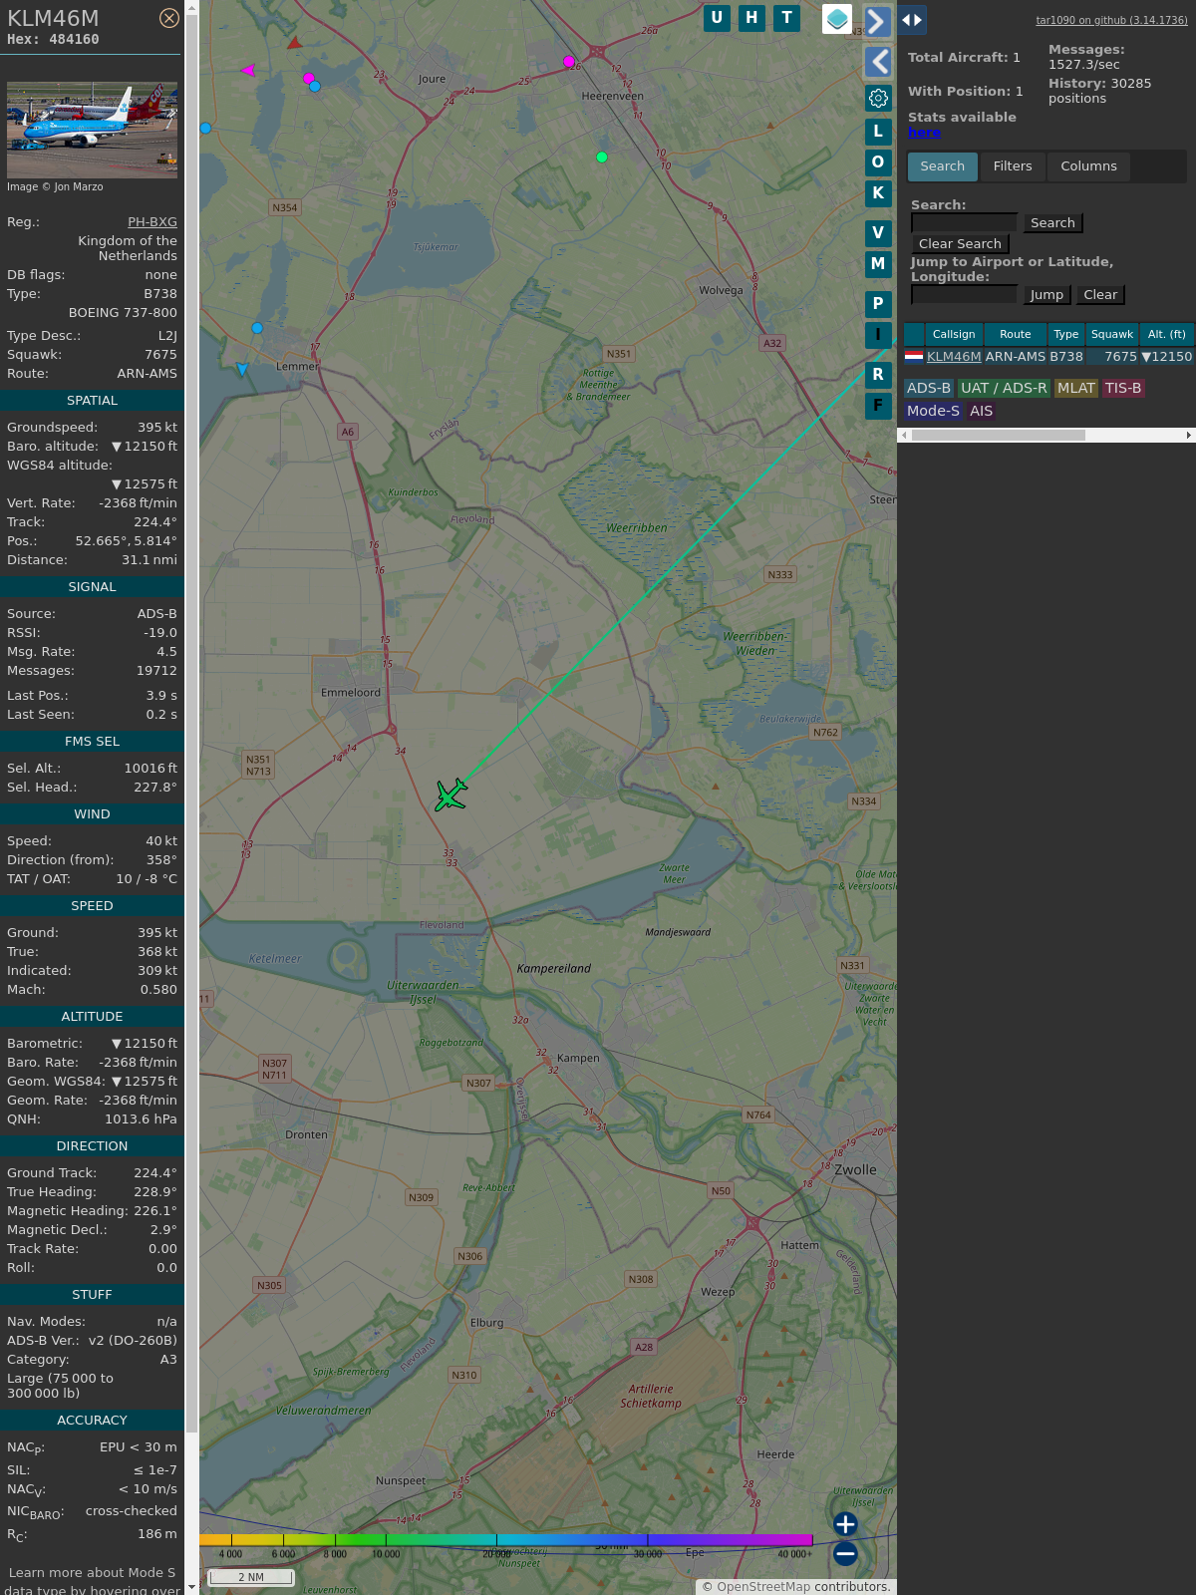This screenshot has width=1196, height=1595.
Task: Toggle the H map button
Action: 751,18
